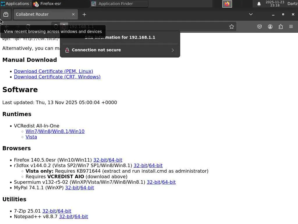This screenshot has height=224, width=298.
Task: Download VCRedist for Vista
Action: 31,137
